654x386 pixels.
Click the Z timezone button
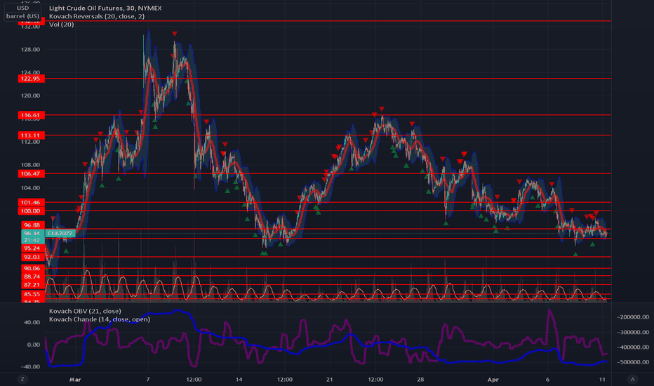(x=22, y=379)
